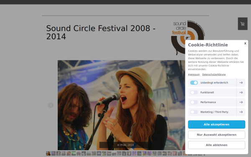Image resolution: width=251 pixels, height=157 pixels.
Task: Click the Sound Circle Festival 2008 - 2014 heading
Action: (x=101, y=32)
